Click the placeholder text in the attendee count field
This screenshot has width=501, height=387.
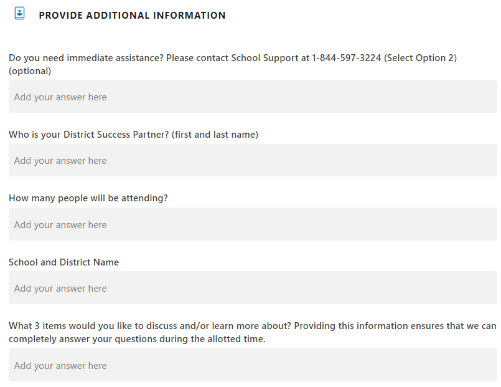pyautogui.click(x=60, y=225)
